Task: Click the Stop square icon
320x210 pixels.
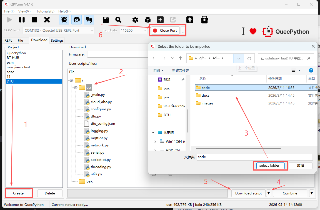Action: click(34, 20)
